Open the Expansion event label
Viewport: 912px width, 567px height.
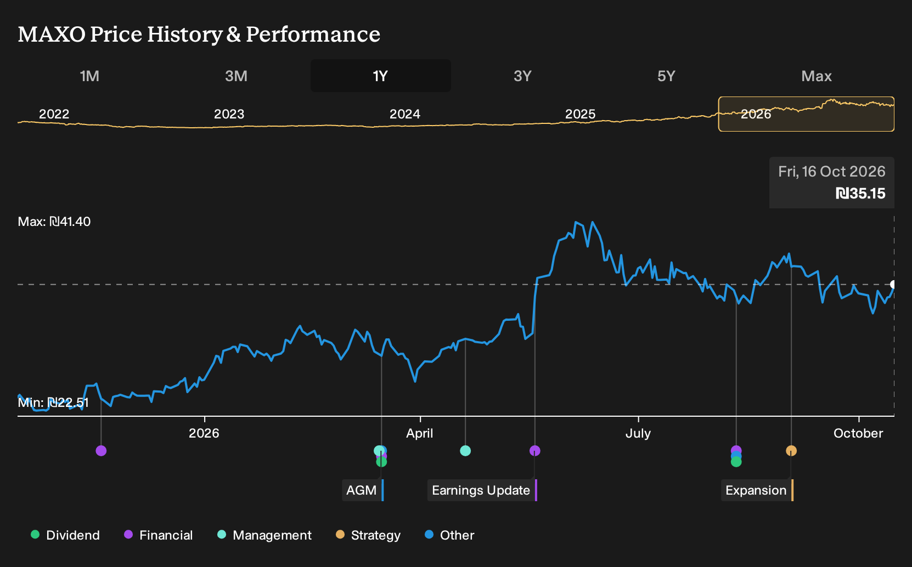click(x=757, y=490)
